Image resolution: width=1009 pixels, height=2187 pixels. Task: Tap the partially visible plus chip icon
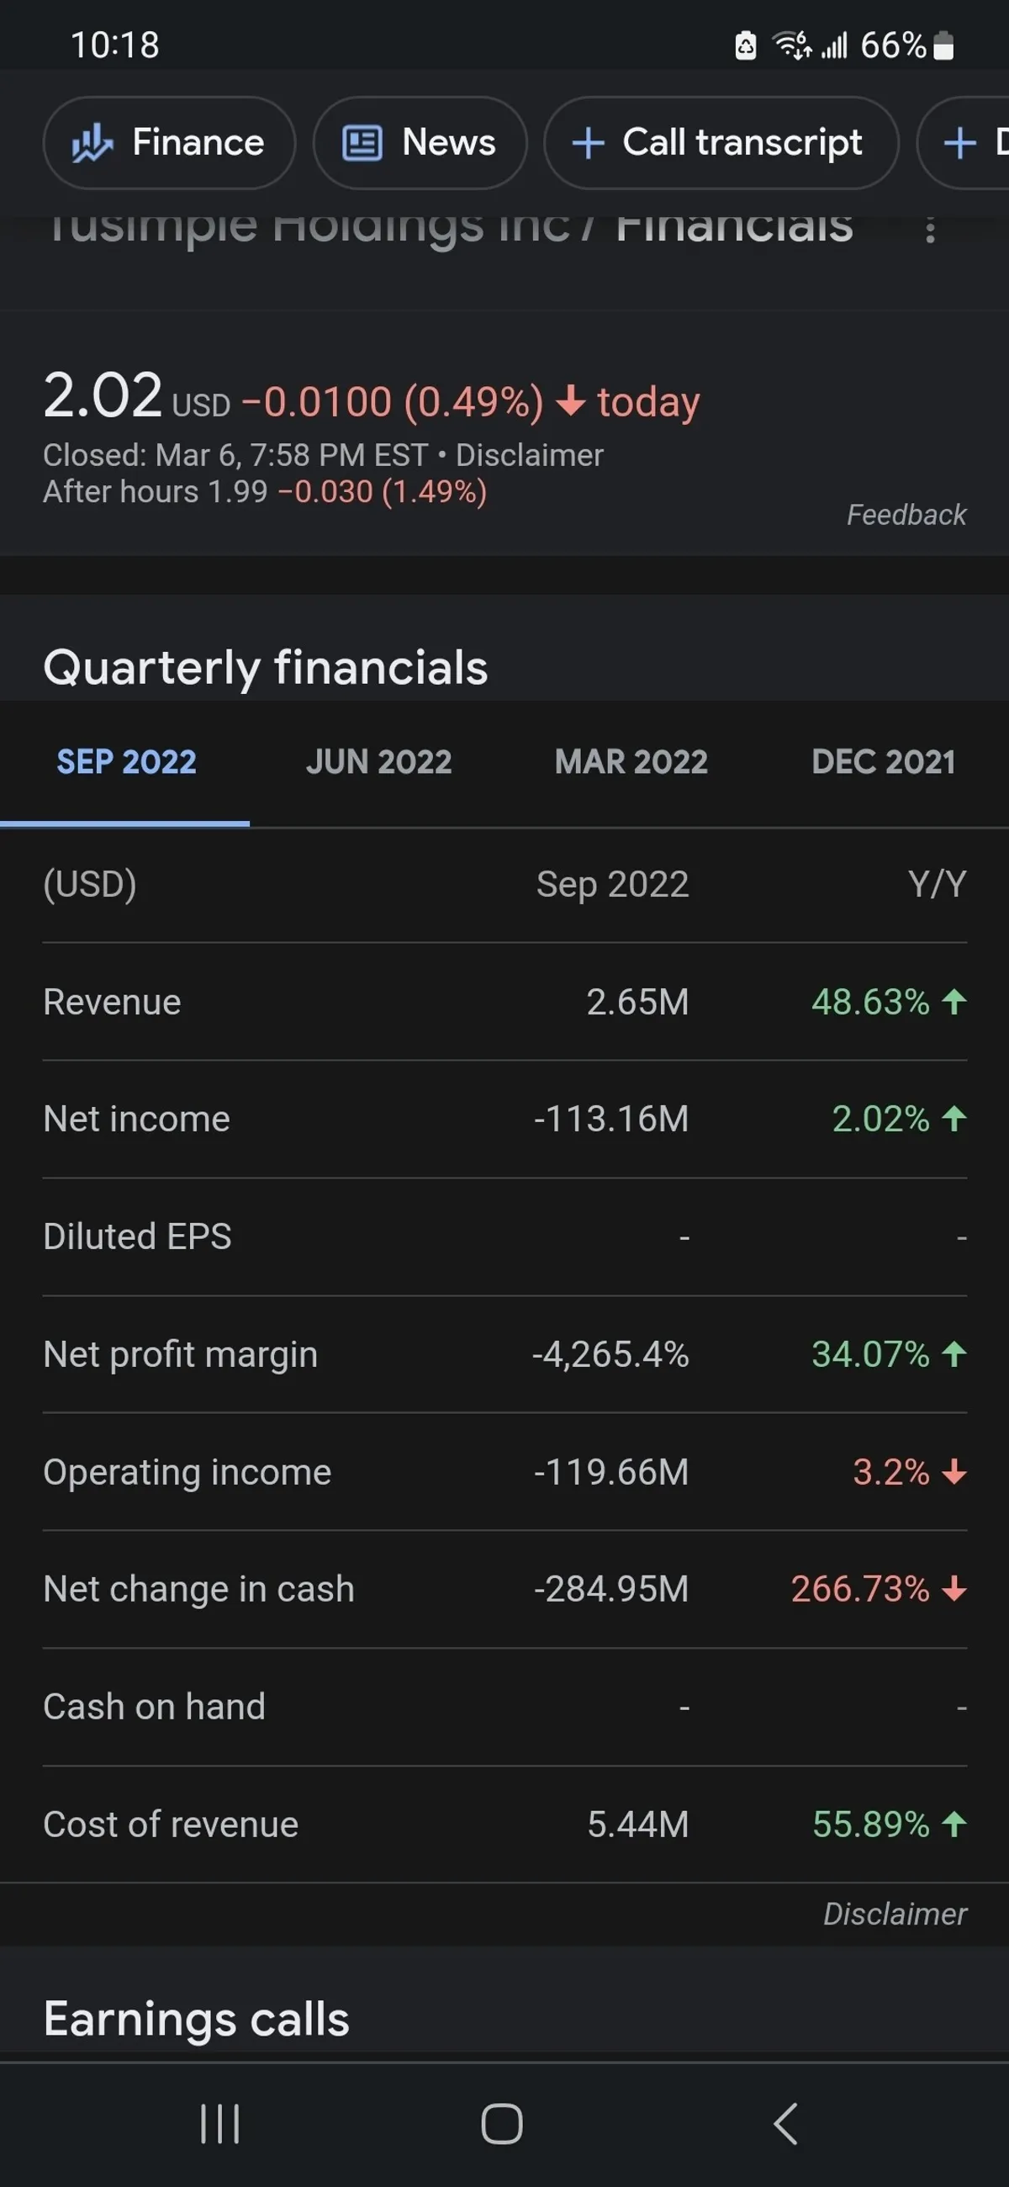click(959, 143)
